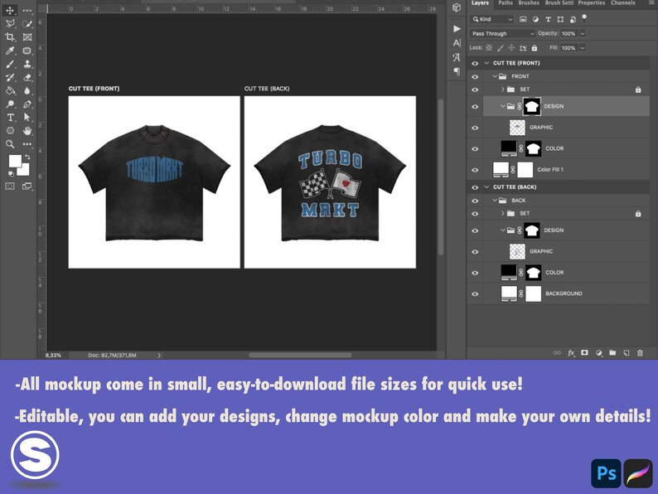Select the Dodge tool

10,104
